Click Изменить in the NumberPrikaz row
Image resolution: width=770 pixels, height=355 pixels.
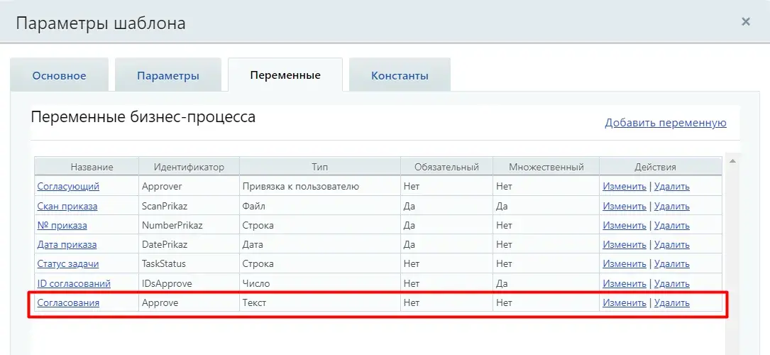pos(625,225)
